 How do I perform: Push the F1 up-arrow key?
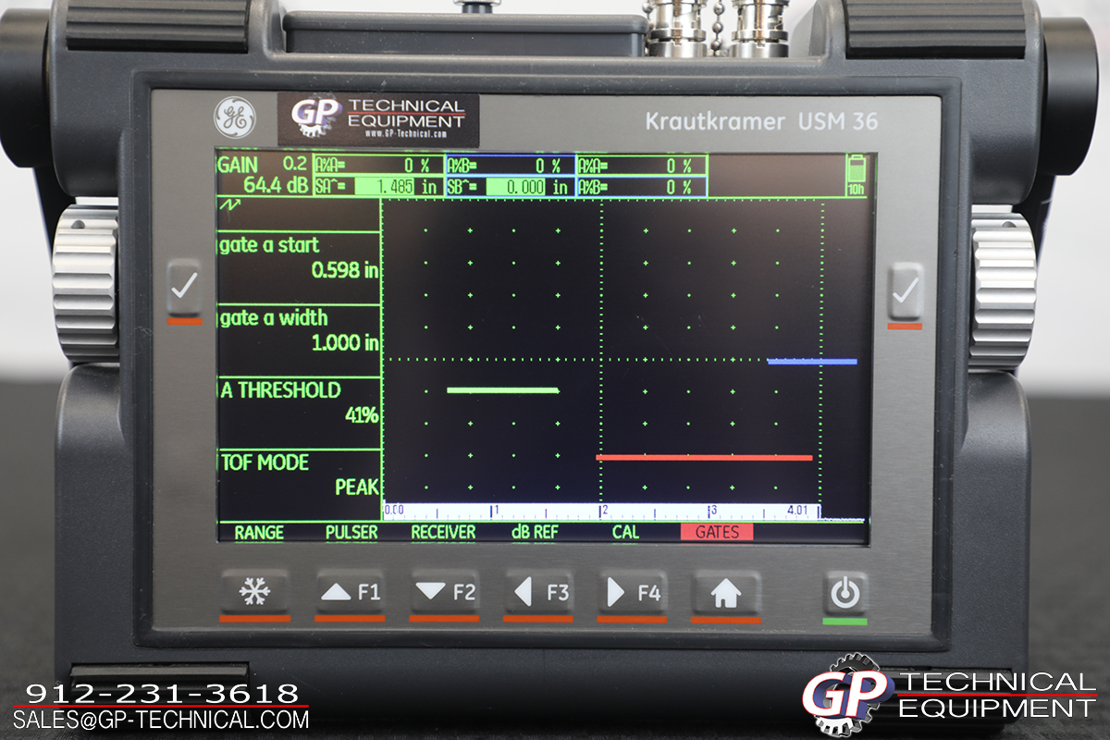[x=350, y=592]
